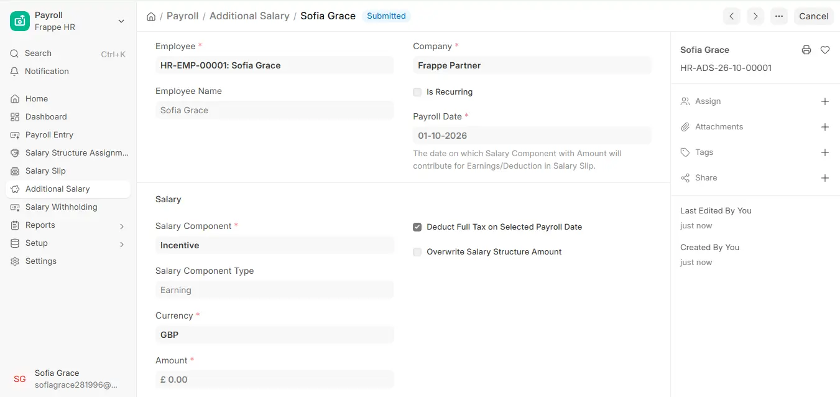Go to previous document arrow button
Screen dimensions: 840x397
[732, 16]
